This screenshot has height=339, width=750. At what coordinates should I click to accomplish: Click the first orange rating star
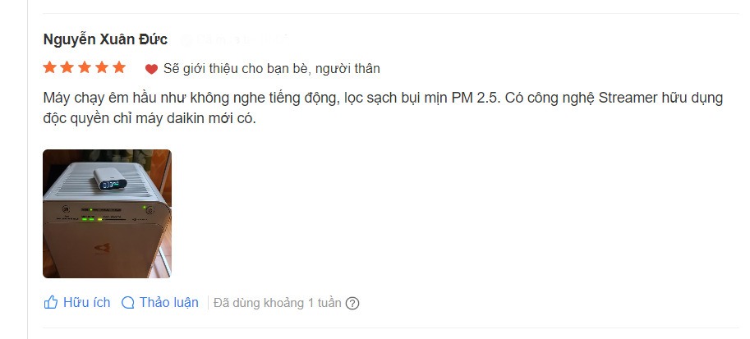tap(50, 67)
